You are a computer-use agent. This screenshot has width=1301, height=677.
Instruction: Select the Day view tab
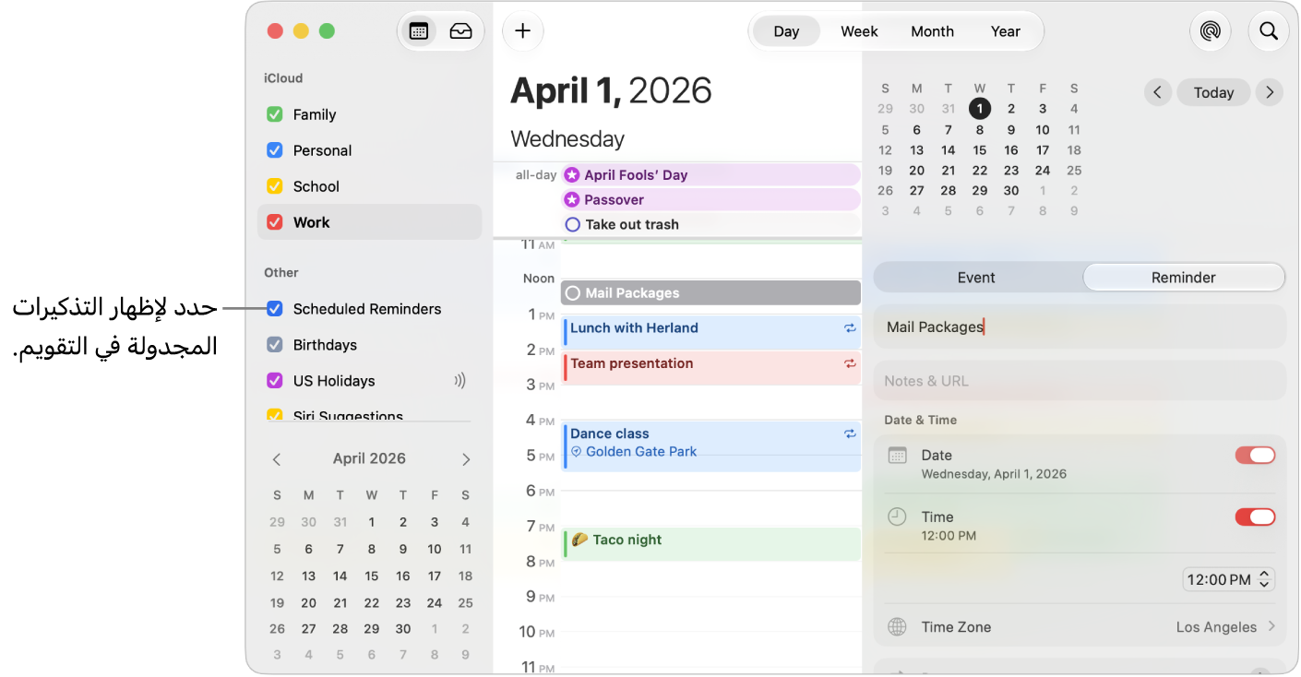click(x=786, y=31)
